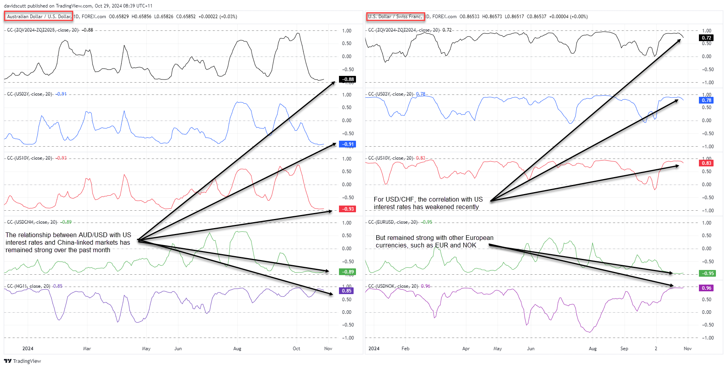The image size is (727, 368).
Task: Open the Australian Dollar / U.S. Dollar symbol title
Action: click(39, 17)
